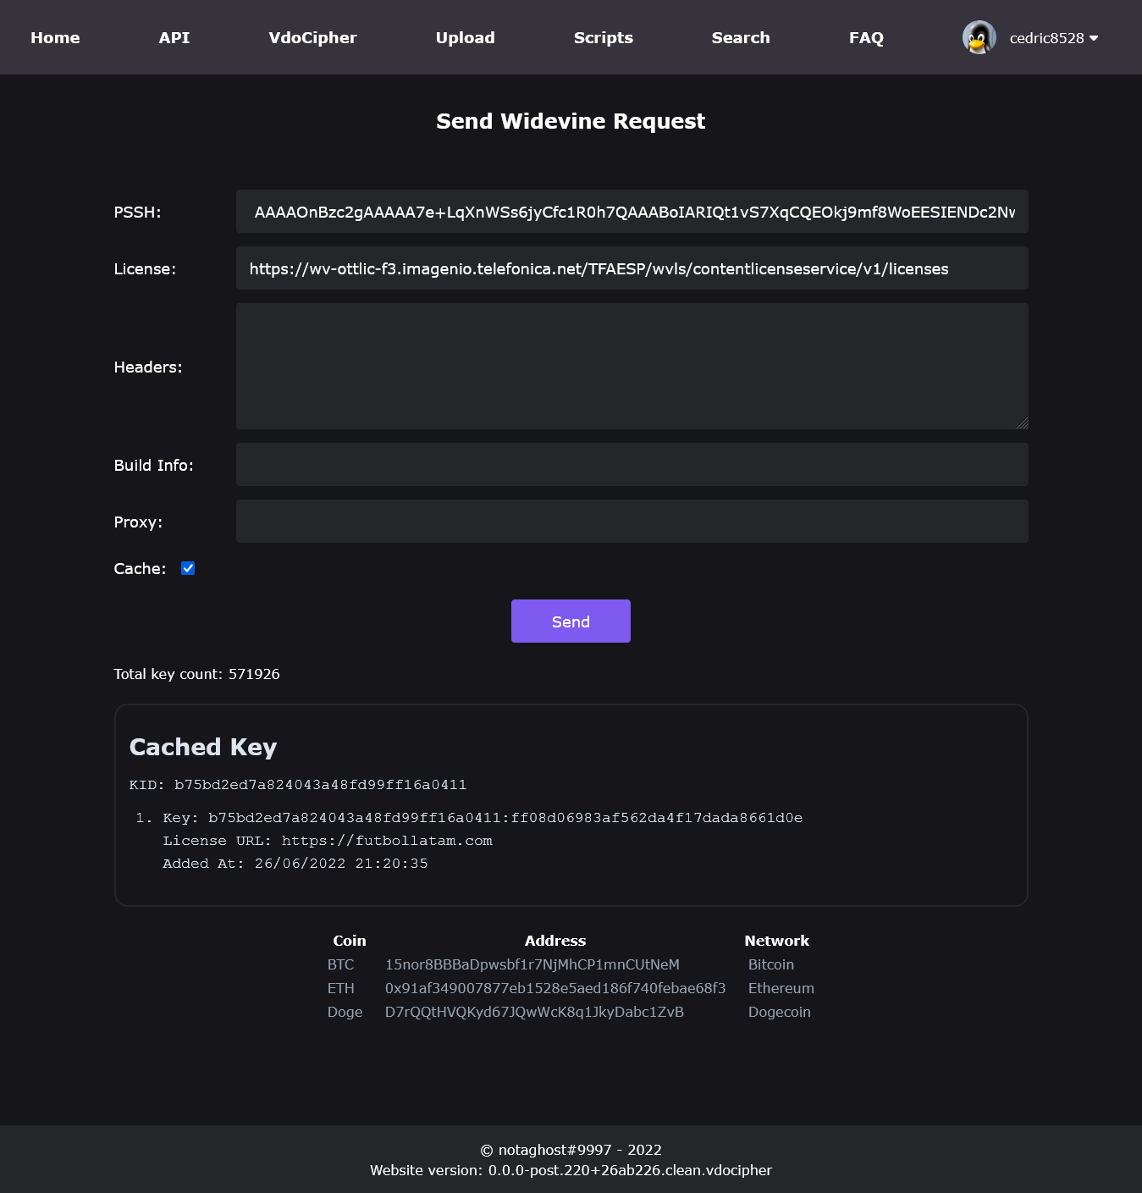
Task: Click the Network column header
Action: pos(777,941)
